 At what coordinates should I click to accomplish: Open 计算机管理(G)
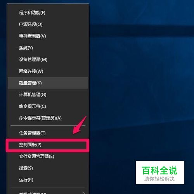point(48,94)
